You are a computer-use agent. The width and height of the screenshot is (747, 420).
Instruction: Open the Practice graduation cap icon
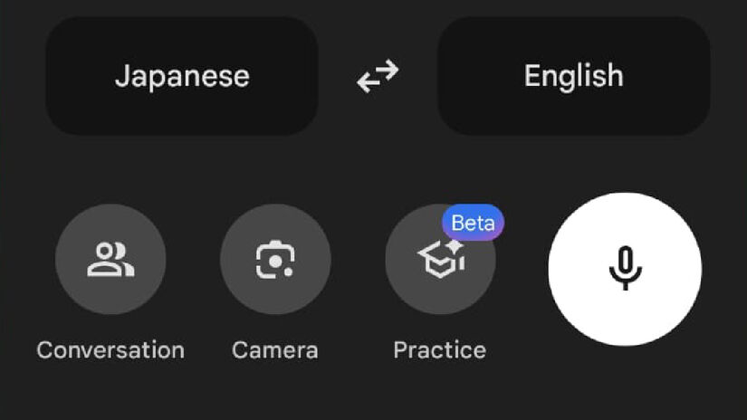pos(441,260)
